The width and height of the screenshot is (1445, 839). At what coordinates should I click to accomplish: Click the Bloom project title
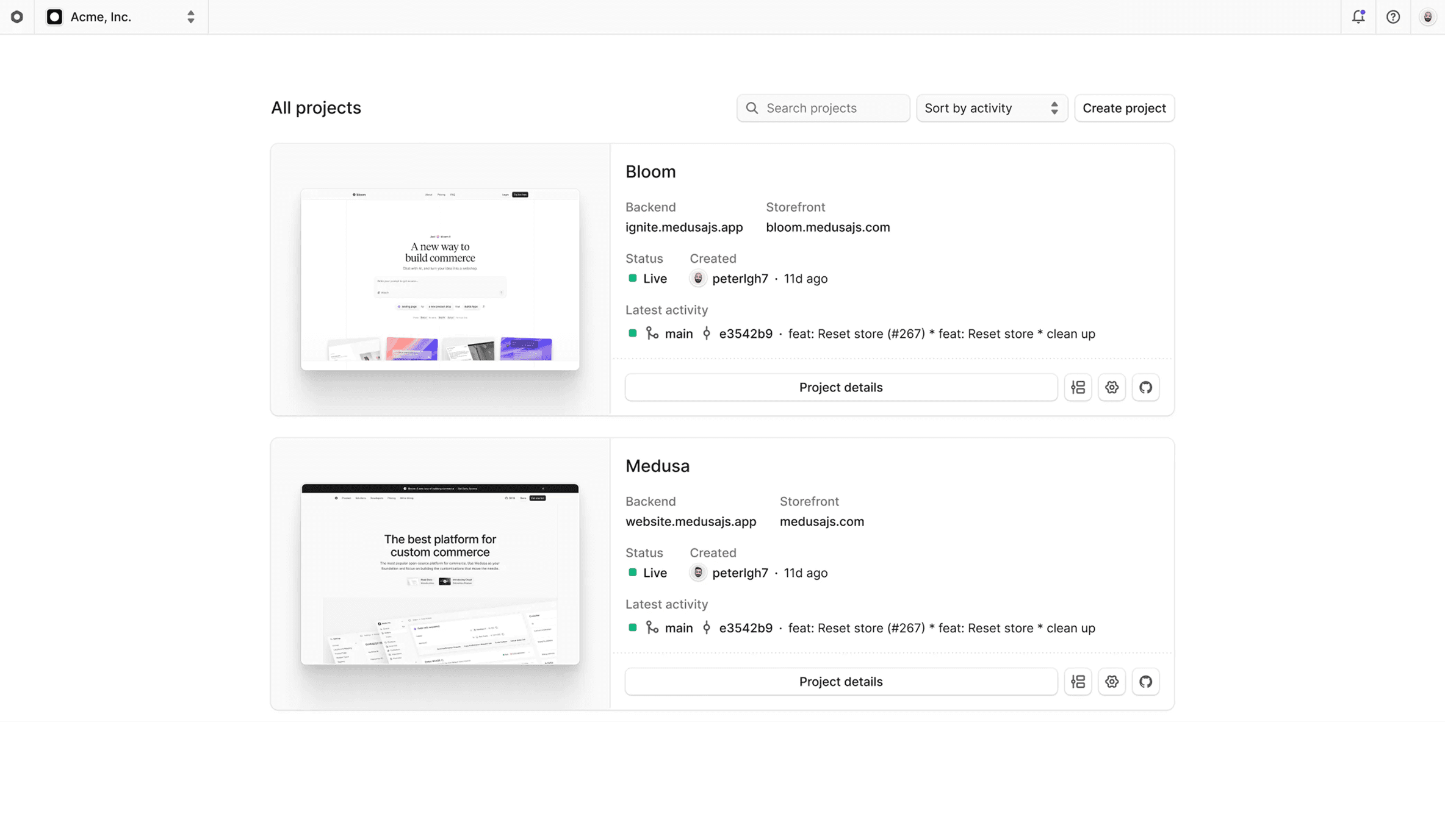pos(650,172)
